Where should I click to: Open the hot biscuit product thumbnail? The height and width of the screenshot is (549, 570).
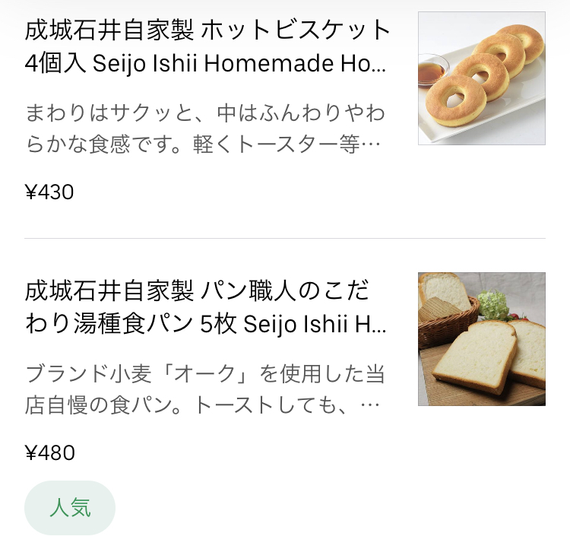point(482,78)
